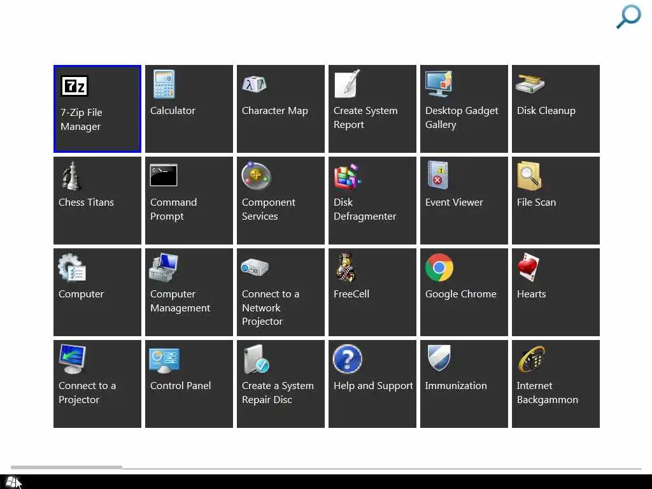This screenshot has height=489, width=652.
Task: Launch the Disk Cleanup icon
Action: [x=530, y=84]
